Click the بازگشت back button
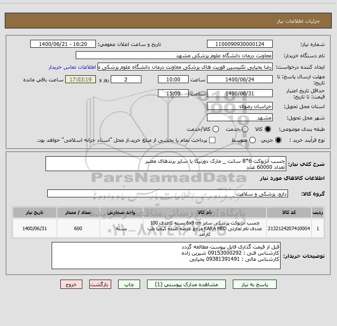 pos(100,284)
